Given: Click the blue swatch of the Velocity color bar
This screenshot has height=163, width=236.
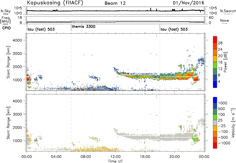Looking at the screenshot, I should [215, 100].
